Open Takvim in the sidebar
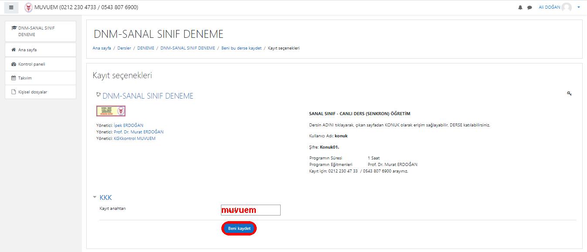Screen dimensions: 587x252 [x=25, y=78]
